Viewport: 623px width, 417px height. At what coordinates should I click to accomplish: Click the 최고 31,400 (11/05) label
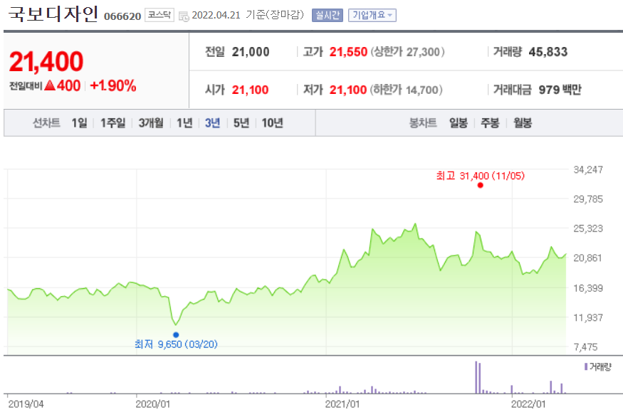tap(481, 176)
